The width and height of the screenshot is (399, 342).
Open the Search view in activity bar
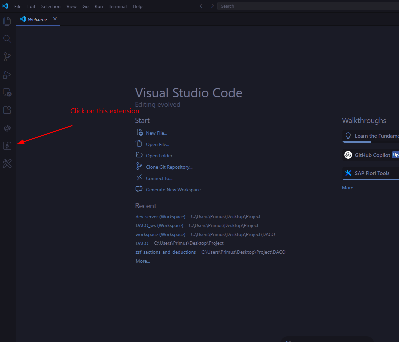click(7, 39)
